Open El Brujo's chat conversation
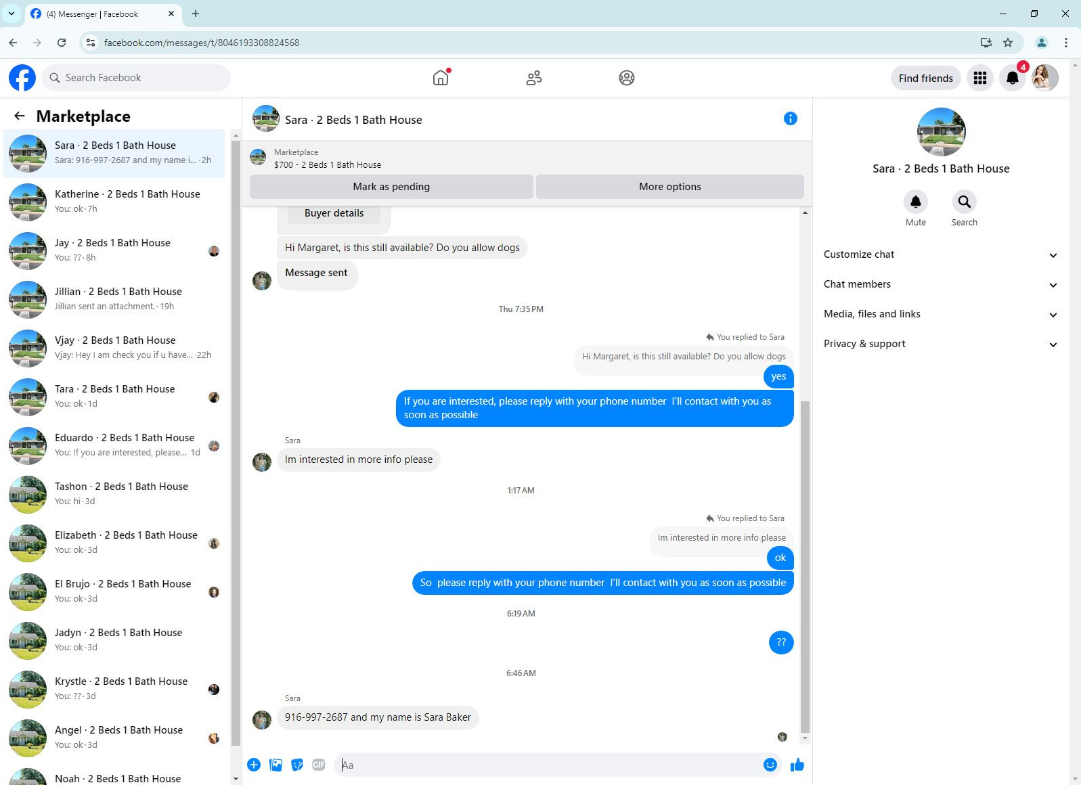 click(114, 591)
